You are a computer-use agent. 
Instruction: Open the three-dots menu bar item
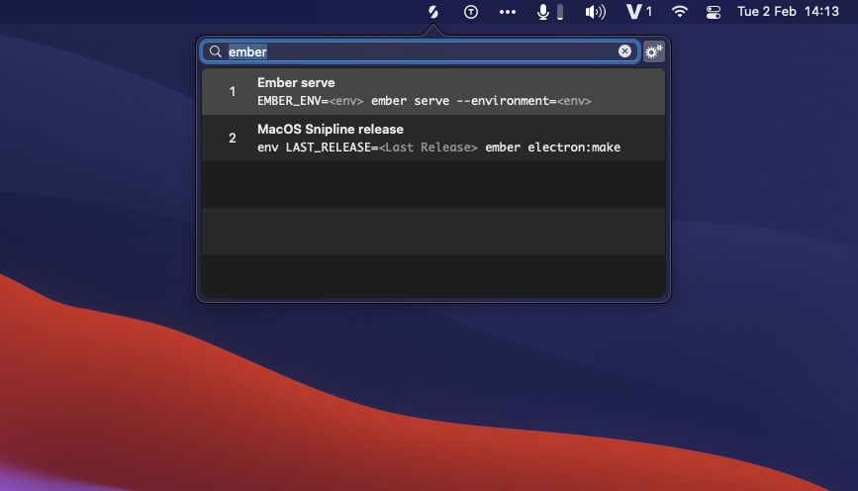click(508, 12)
